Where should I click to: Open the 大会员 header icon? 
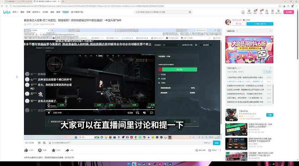click(x=249, y=12)
